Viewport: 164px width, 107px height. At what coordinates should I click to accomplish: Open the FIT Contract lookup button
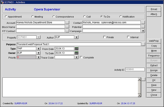tap(67, 31)
